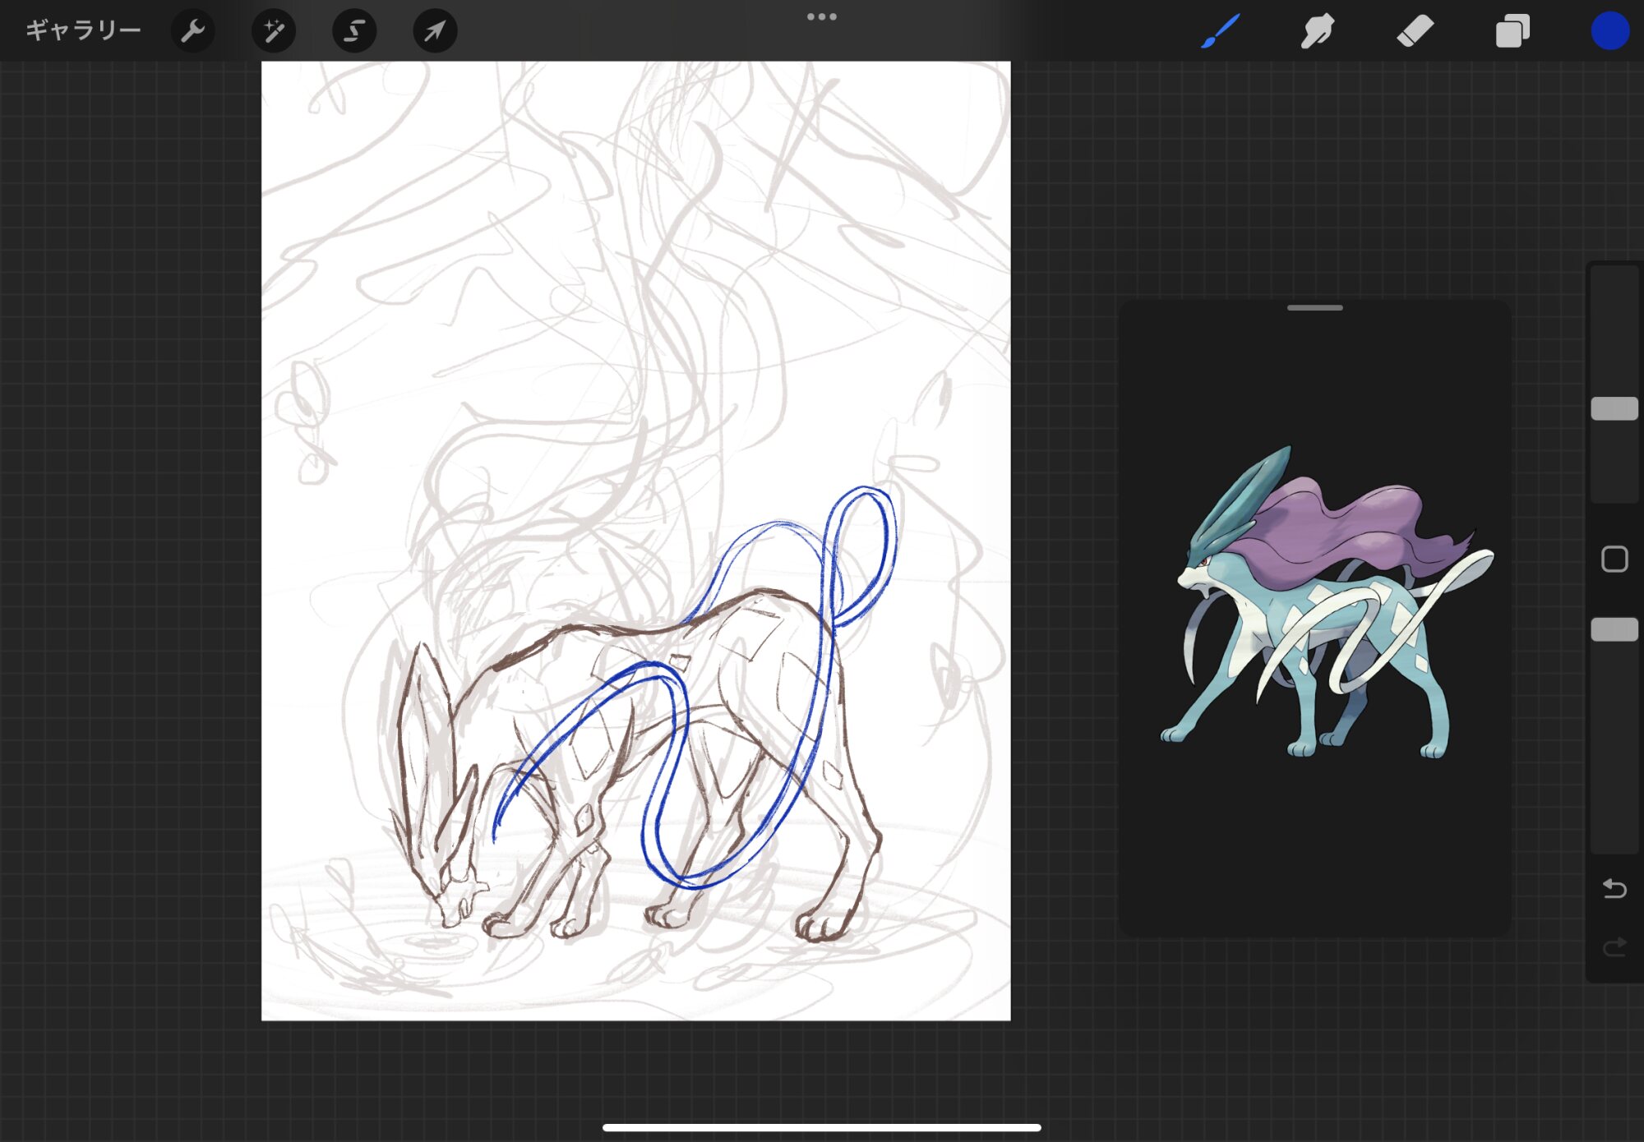Tap the sketch canvas
This screenshot has height=1142, width=1644.
tap(635, 541)
